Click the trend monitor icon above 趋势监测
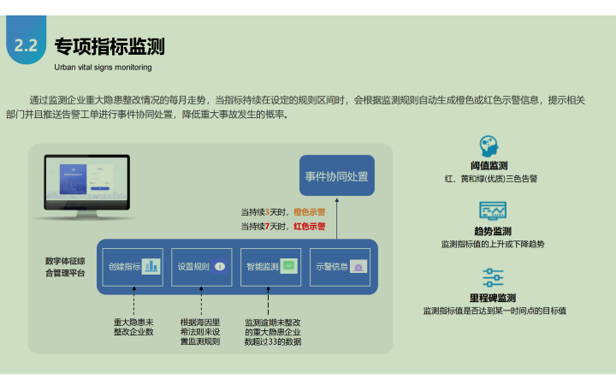Screen dimensions: 616x385 (492, 210)
